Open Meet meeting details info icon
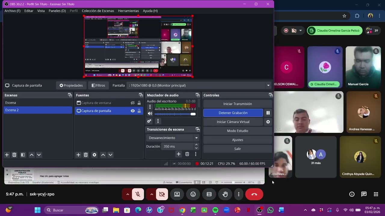The image size is (385, 216). [352, 194]
